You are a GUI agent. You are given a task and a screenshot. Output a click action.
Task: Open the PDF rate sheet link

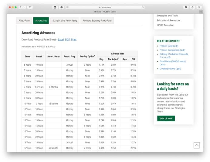[x=67, y=40]
